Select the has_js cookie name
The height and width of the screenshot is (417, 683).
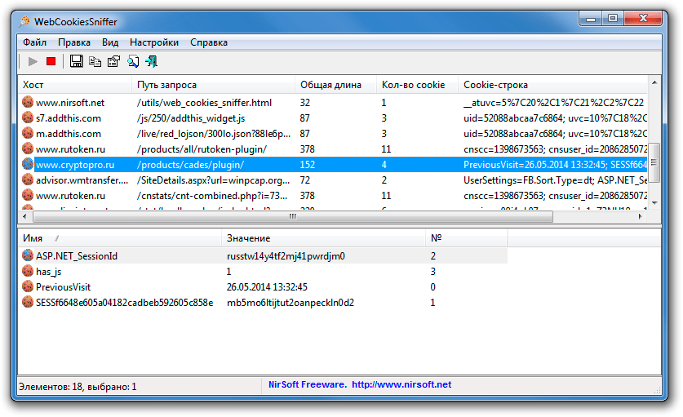(x=48, y=272)
